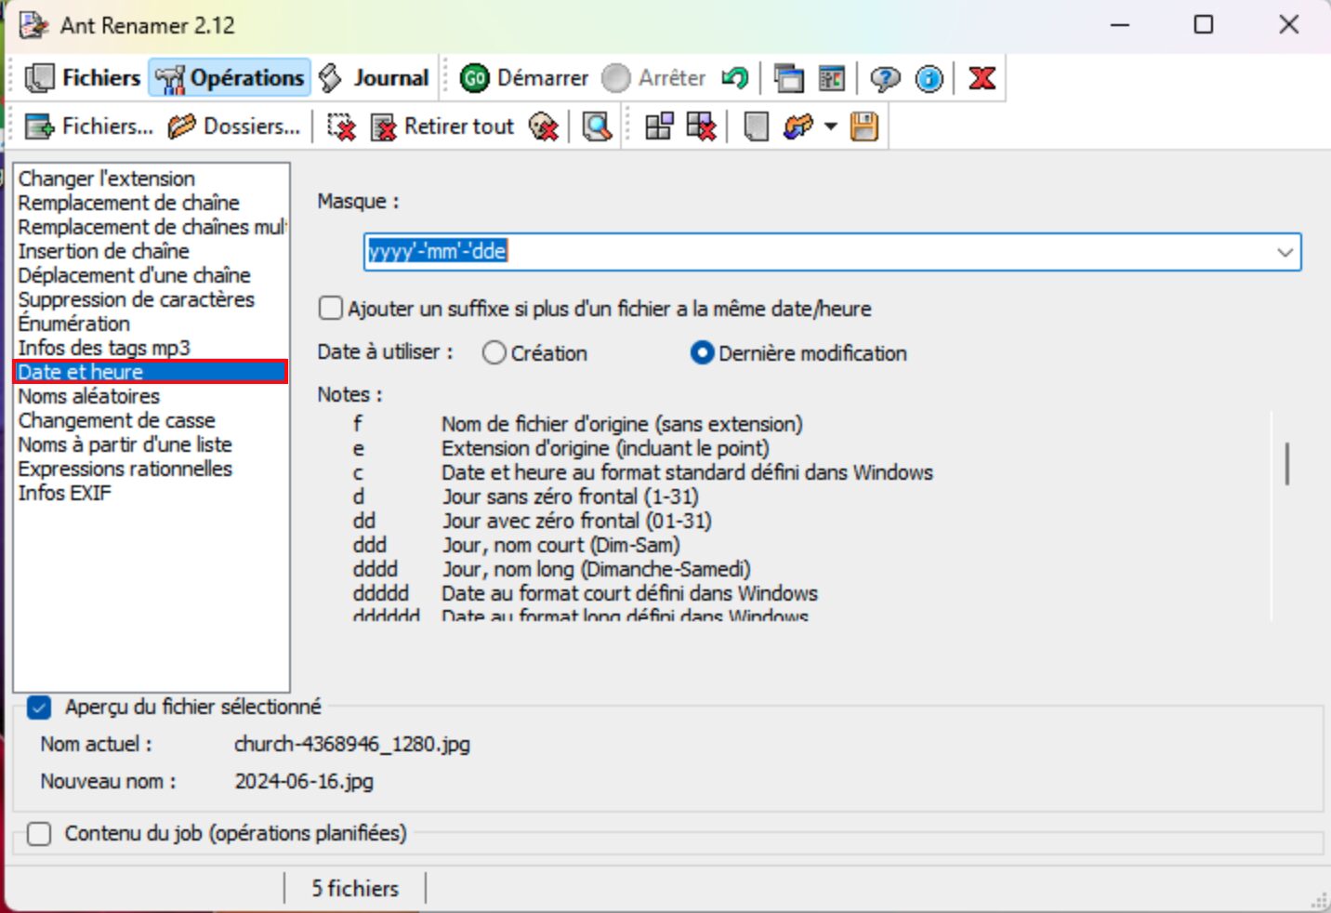This screenshot has height=913, width=1331.
Task: Click the '5 fichiers' status bar text
Action: click(x=355, y=889)
